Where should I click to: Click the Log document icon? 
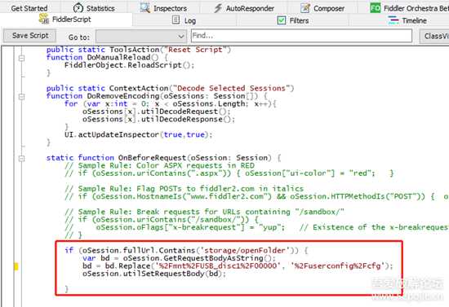[176, 20]
